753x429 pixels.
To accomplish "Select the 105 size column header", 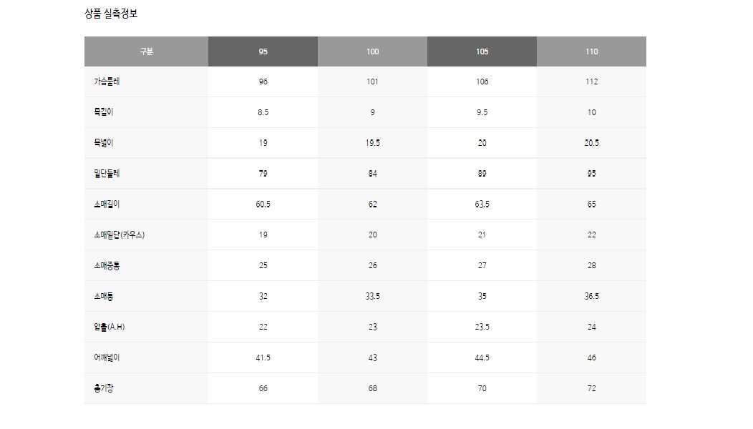I will (482, 51).
